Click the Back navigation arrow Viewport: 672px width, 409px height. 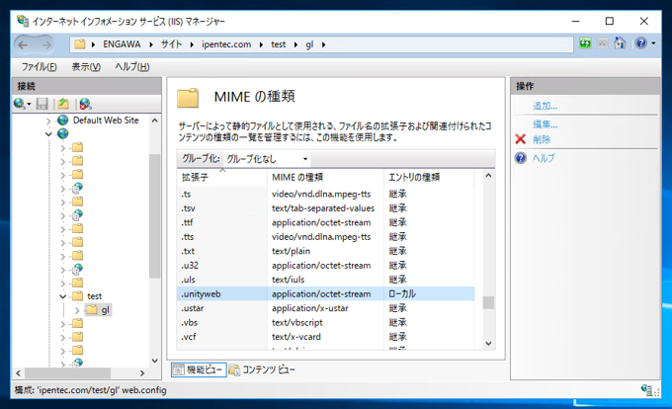[23, 44]
